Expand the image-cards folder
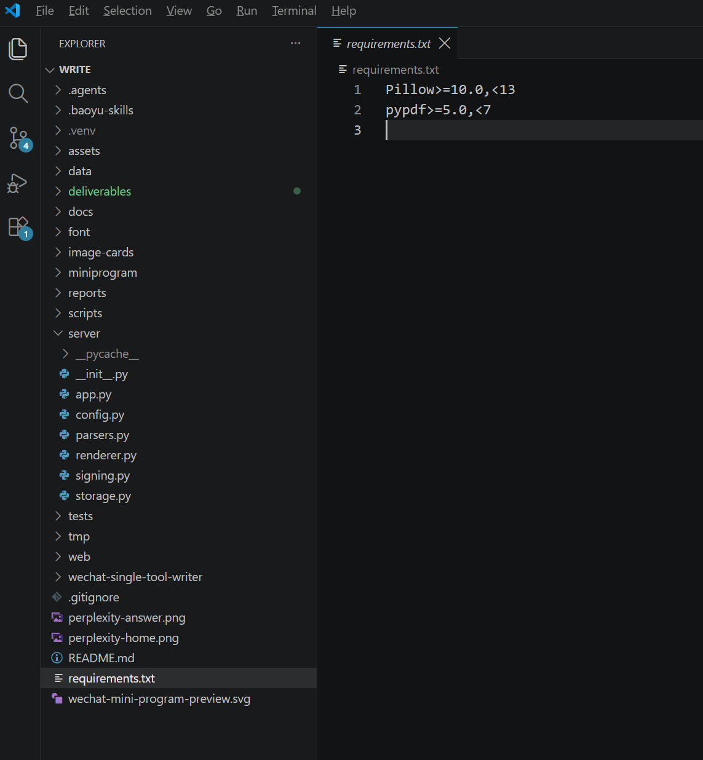 point(178,252)
